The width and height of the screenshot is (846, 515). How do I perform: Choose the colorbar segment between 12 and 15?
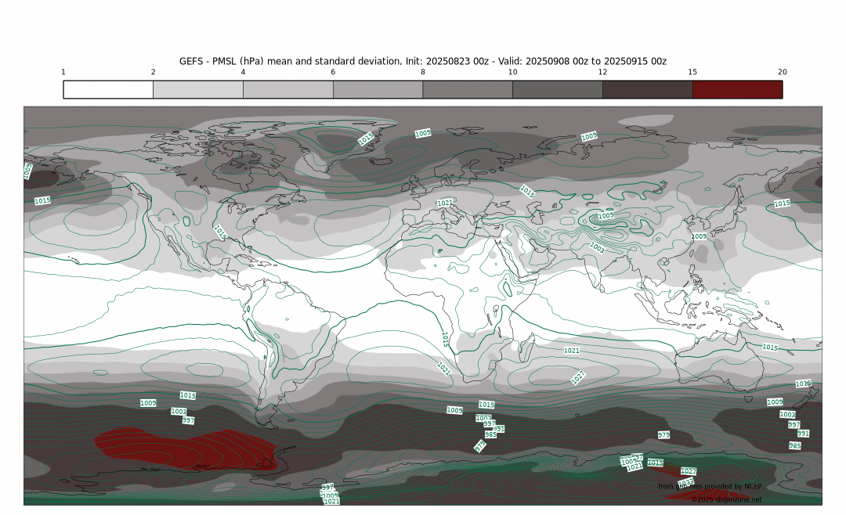click(x=647, y=89)
